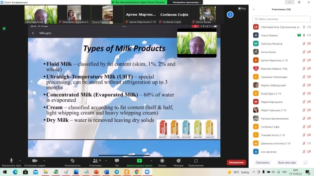Click the screen-share indicator next to Ольга Павлюк
This screenshot has width=314, height=176.
[299, 35]
